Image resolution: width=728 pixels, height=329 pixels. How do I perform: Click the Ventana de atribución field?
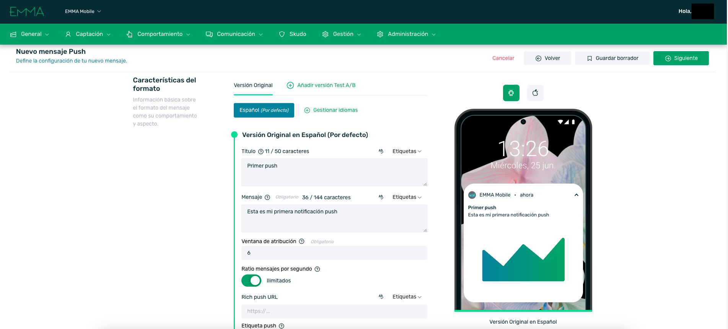click(334, 253)
